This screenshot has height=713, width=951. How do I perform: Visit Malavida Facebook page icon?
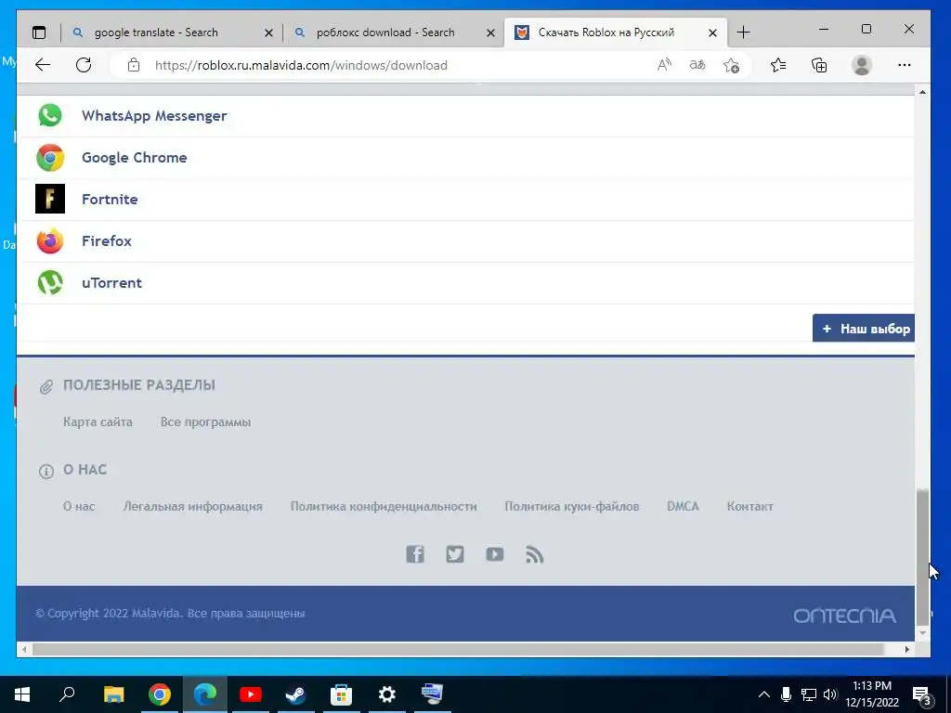pyautogui.click(x=415, y=554)
